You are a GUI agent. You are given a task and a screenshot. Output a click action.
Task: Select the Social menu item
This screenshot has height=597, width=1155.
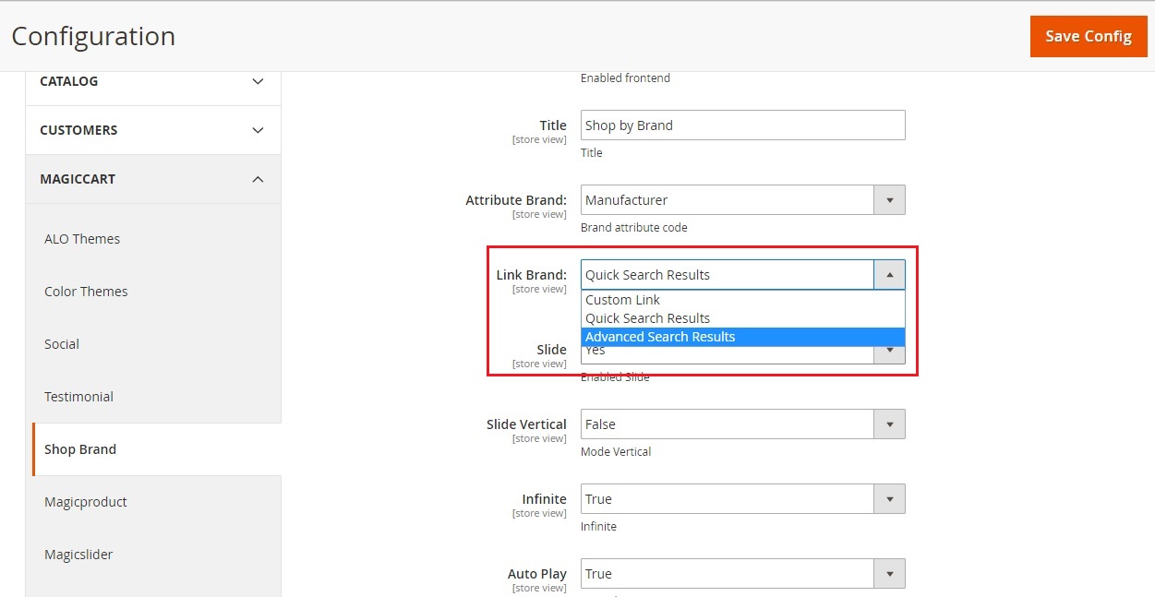click(62, 344)
